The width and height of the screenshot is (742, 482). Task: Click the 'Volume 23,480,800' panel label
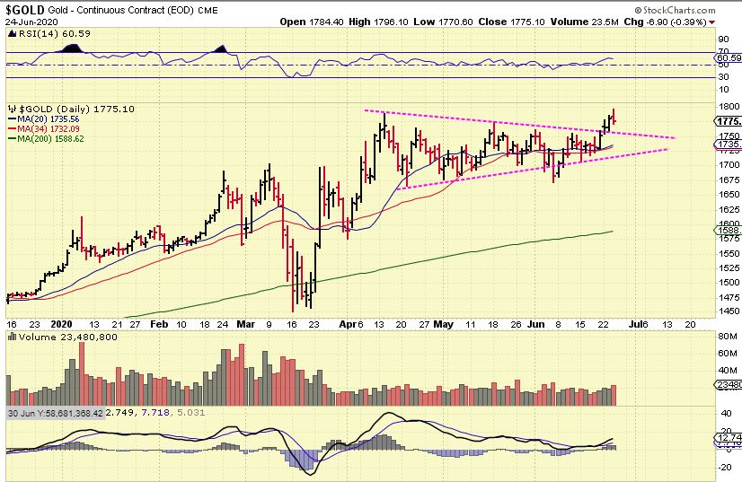click(x=67, y=337)
